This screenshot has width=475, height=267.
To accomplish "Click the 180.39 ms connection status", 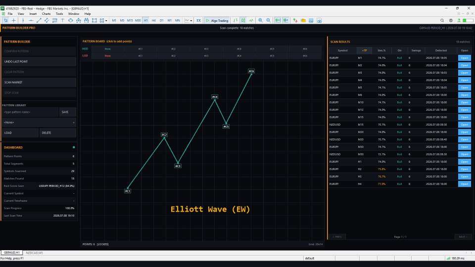I will click(455, 258).
